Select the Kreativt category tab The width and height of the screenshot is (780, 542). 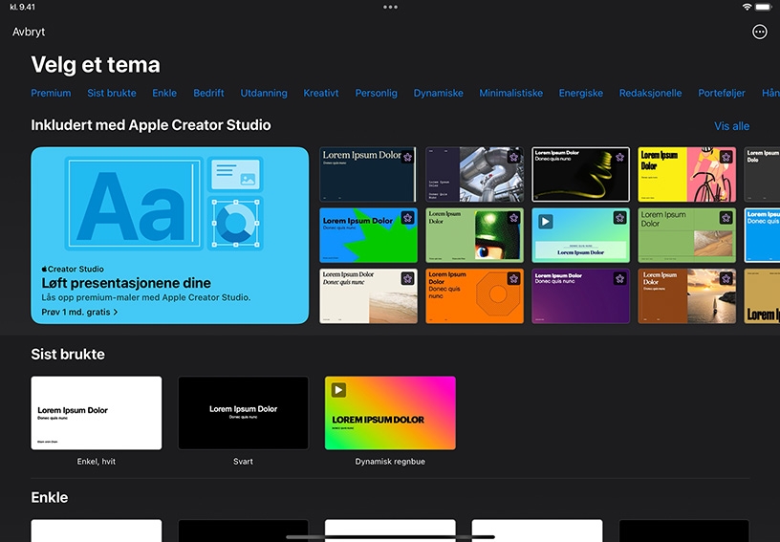[x=321, y=93]
